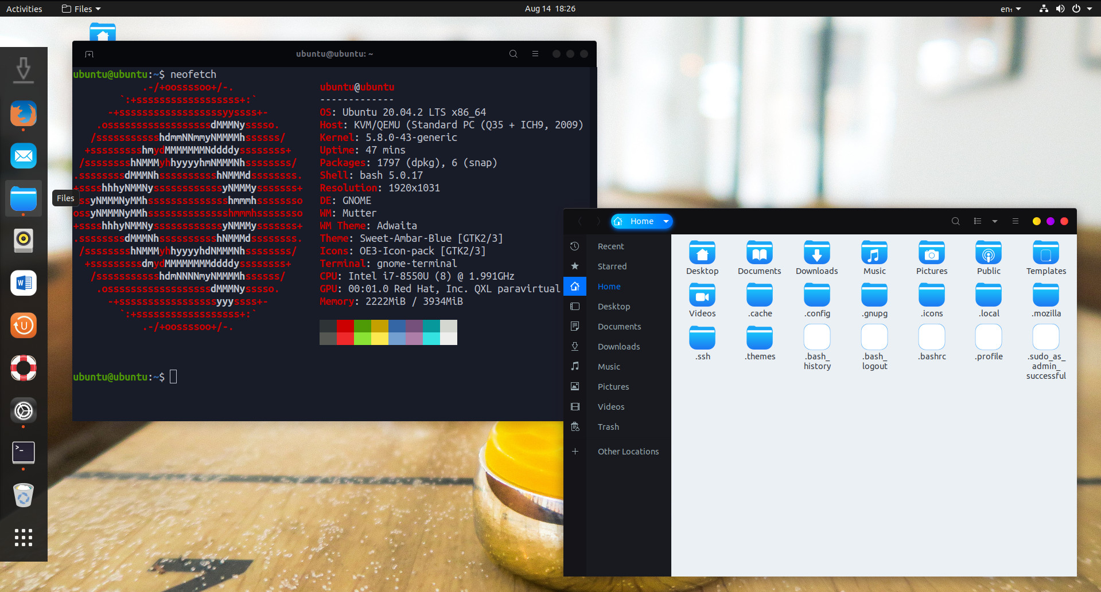
Task: Open the terminal hamburger menu
Action: (535, 54)
